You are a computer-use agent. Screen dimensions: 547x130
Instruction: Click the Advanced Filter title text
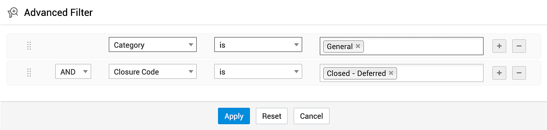[x=58, y=13]
